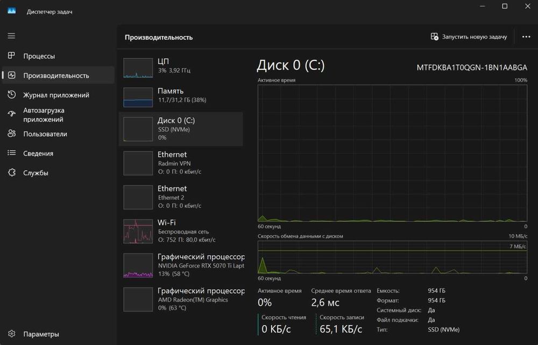Image resolution: width=538 pixels, height=345 pixels.
Task: Open Журнал приложений history icon
Action: point(11,94)
